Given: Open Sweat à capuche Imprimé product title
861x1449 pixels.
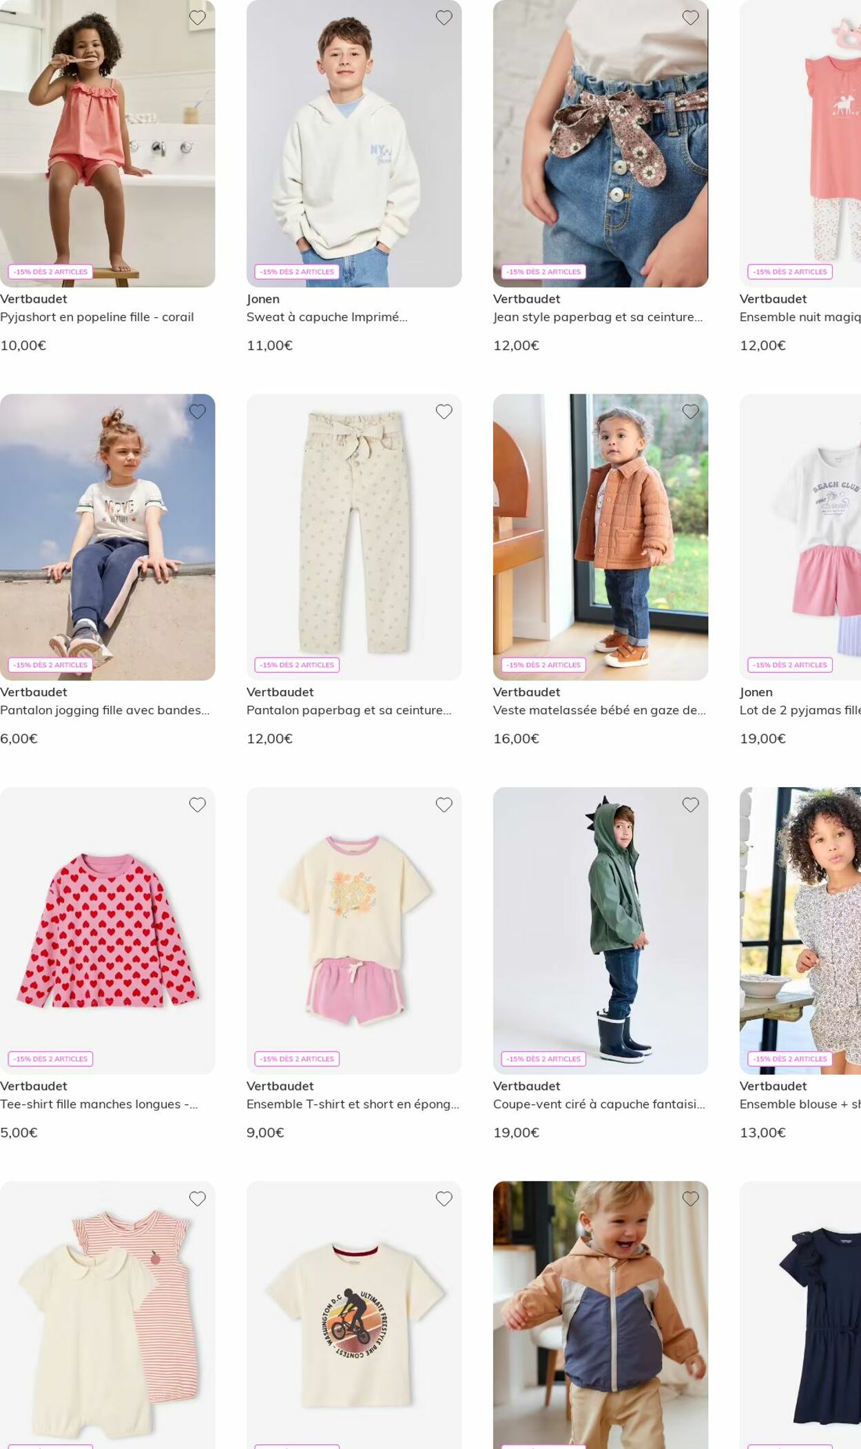Looking at the screenshot, I should 327,317.
